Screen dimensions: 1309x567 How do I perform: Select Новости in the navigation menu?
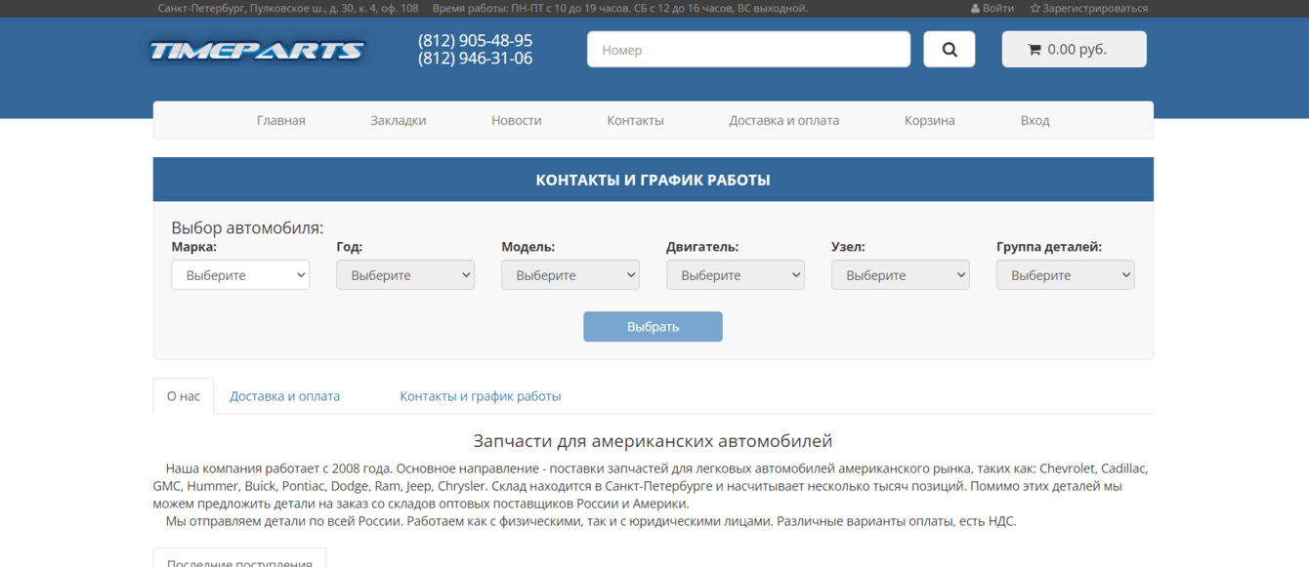pos(516,119)
